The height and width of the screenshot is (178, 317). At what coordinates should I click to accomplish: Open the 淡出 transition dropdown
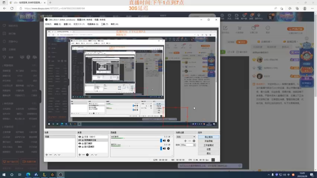tap(185, 137)
